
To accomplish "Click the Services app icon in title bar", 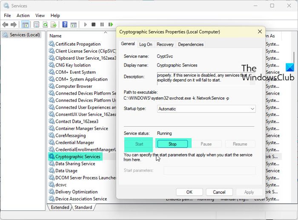I will click(x=6, y=6).
